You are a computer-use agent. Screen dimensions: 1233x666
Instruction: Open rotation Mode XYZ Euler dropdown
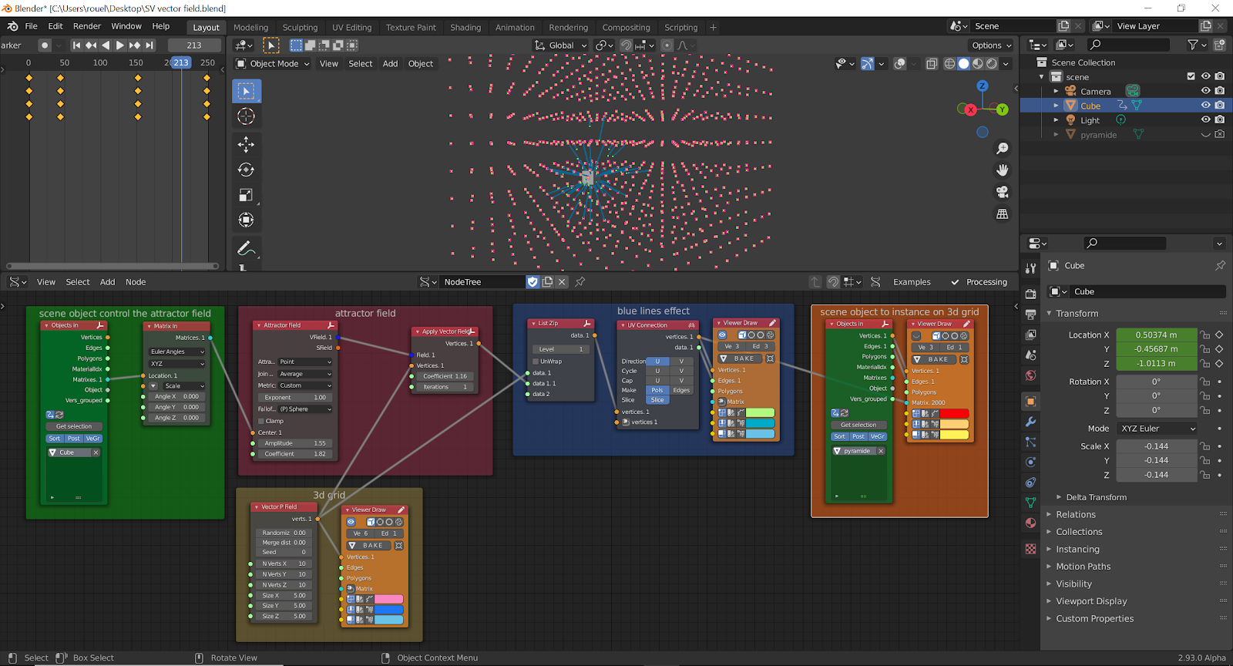(x=1158, y=429)
